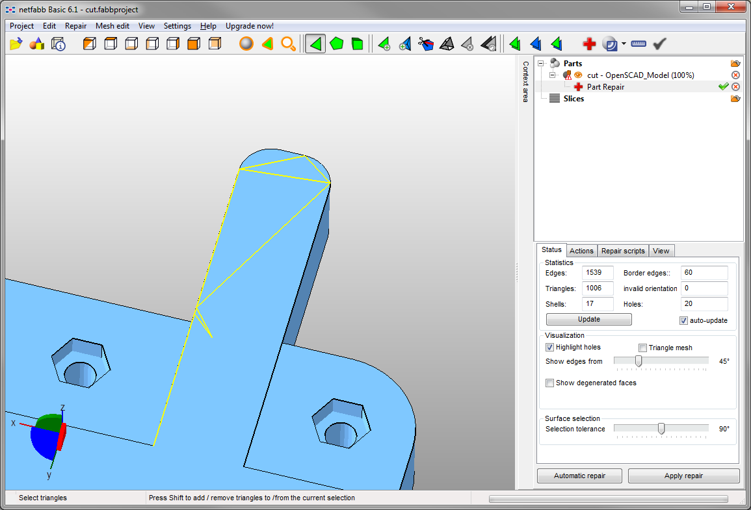Collapse the cut - OpenSCAD_Model tree node
751x510 pixels.
click(x=552, y=75)
